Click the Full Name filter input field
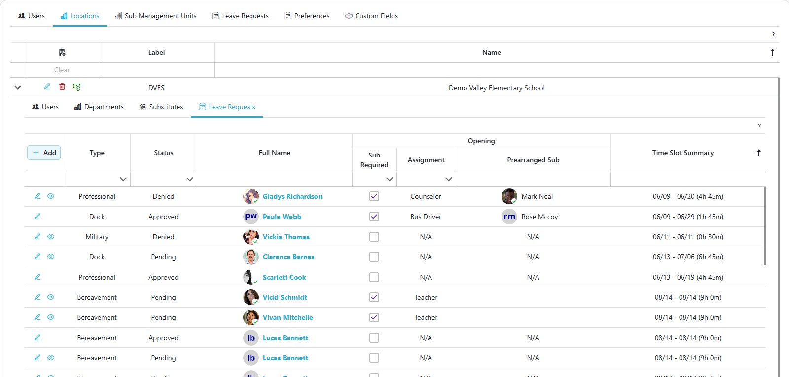 pyautogui.click(x=275, y=179)
